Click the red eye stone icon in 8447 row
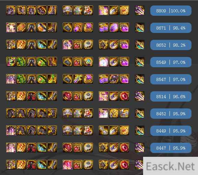The width and height of the screenshot is (198, 175). point(124,148)
